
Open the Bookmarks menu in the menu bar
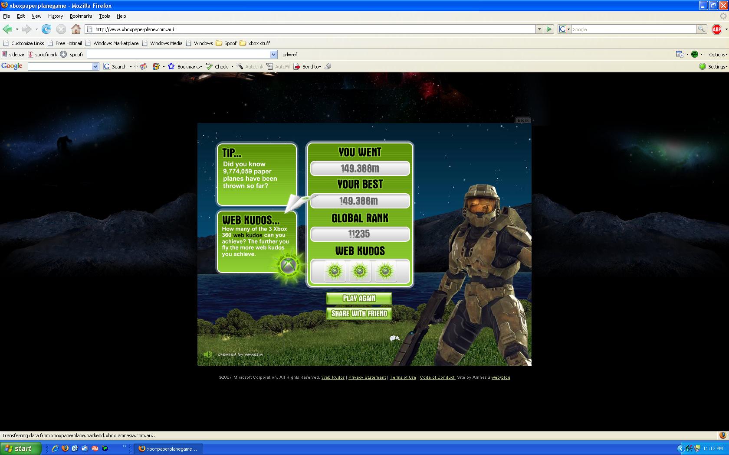coord(81,16)
